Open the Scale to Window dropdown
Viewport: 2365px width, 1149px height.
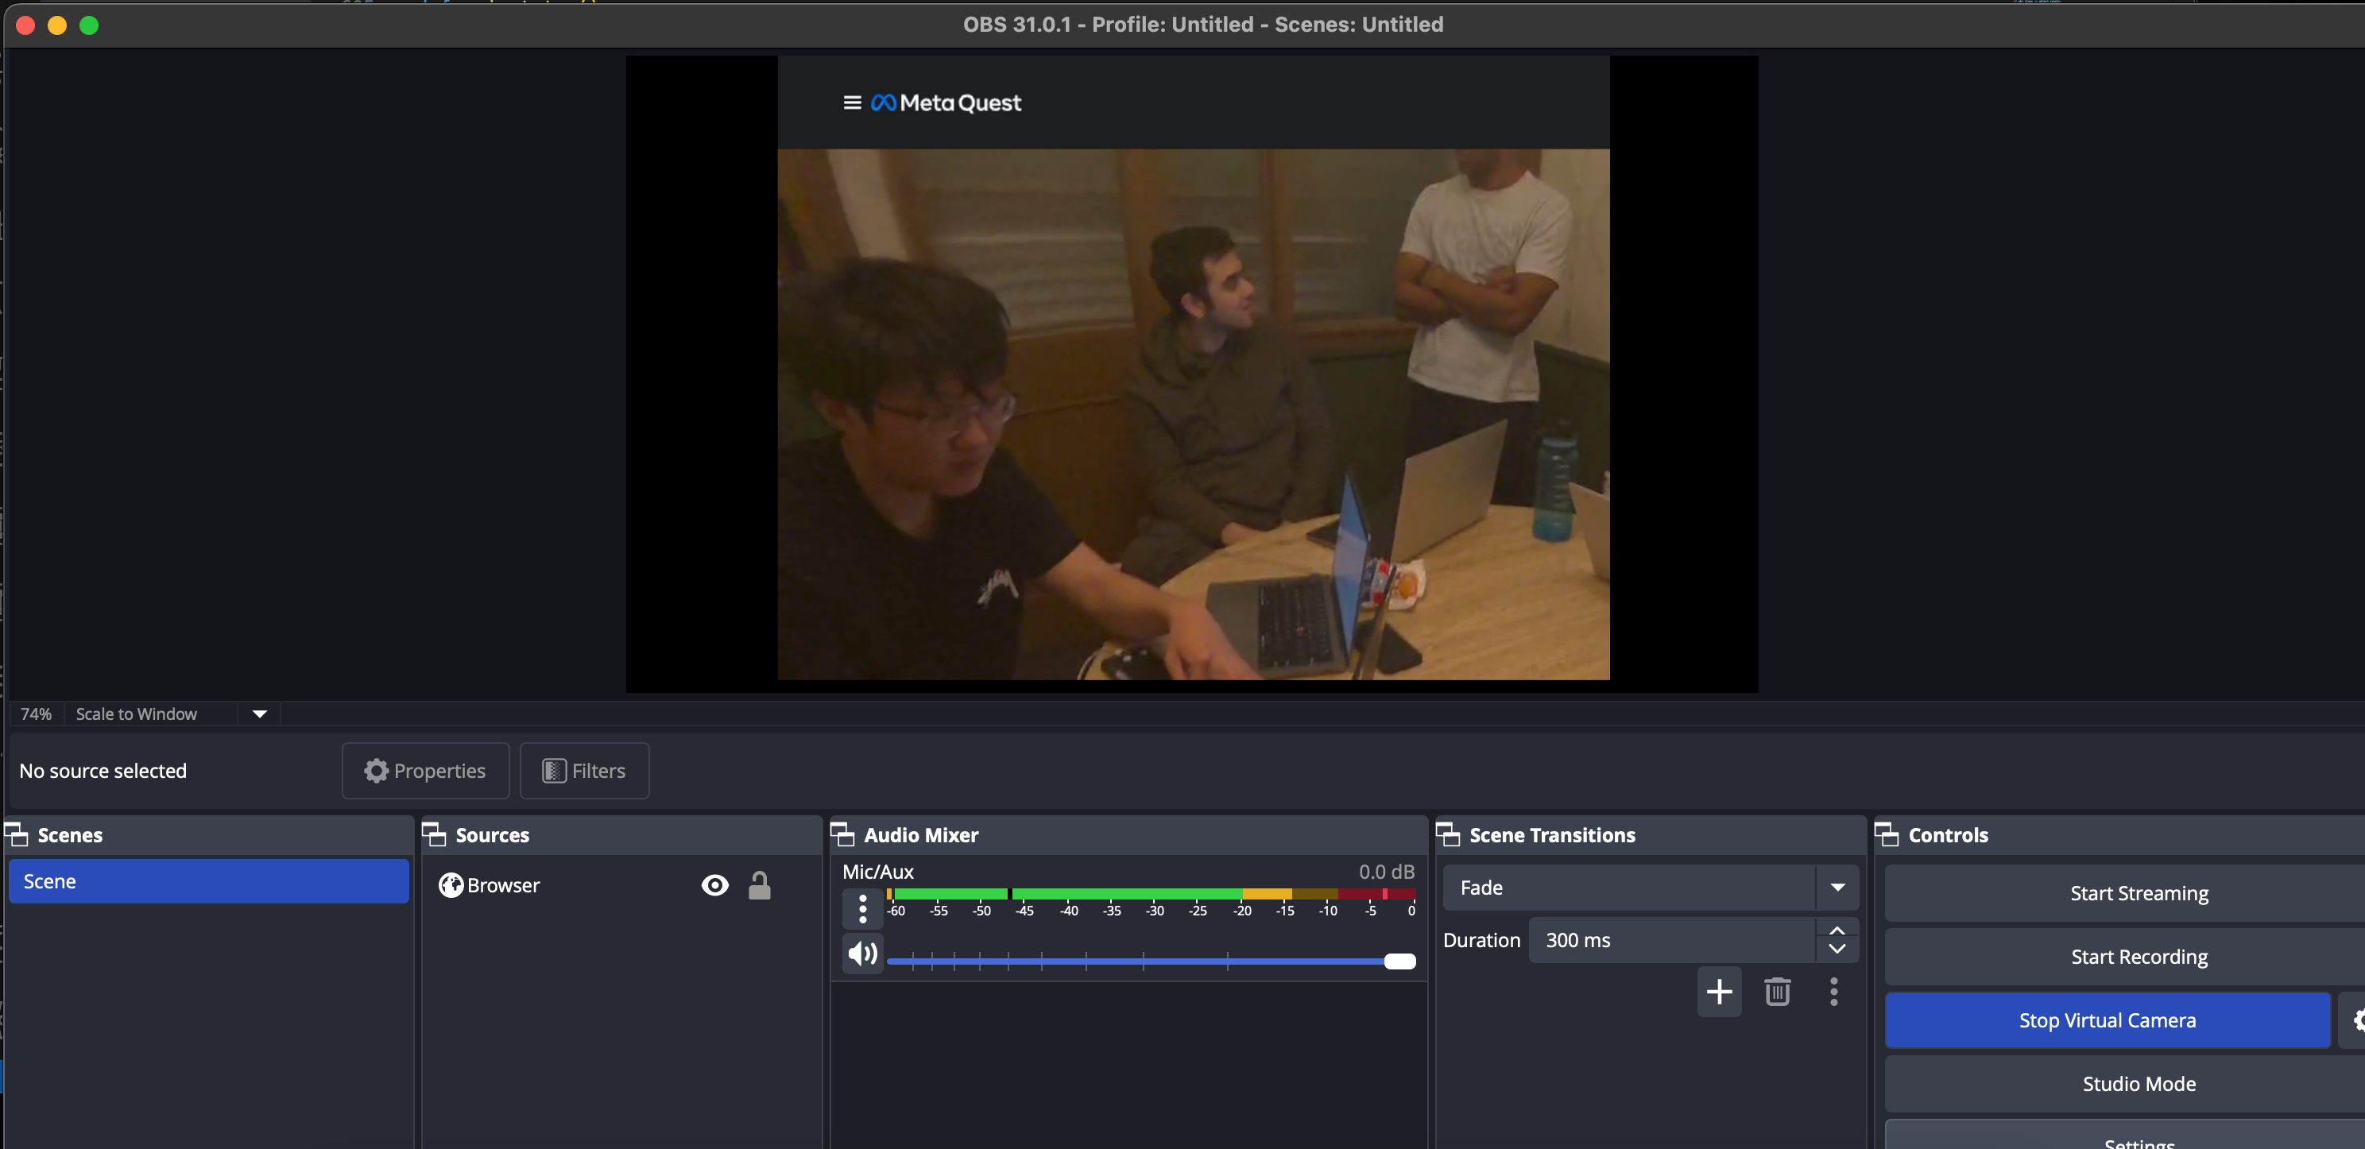[x=260, y=714]
